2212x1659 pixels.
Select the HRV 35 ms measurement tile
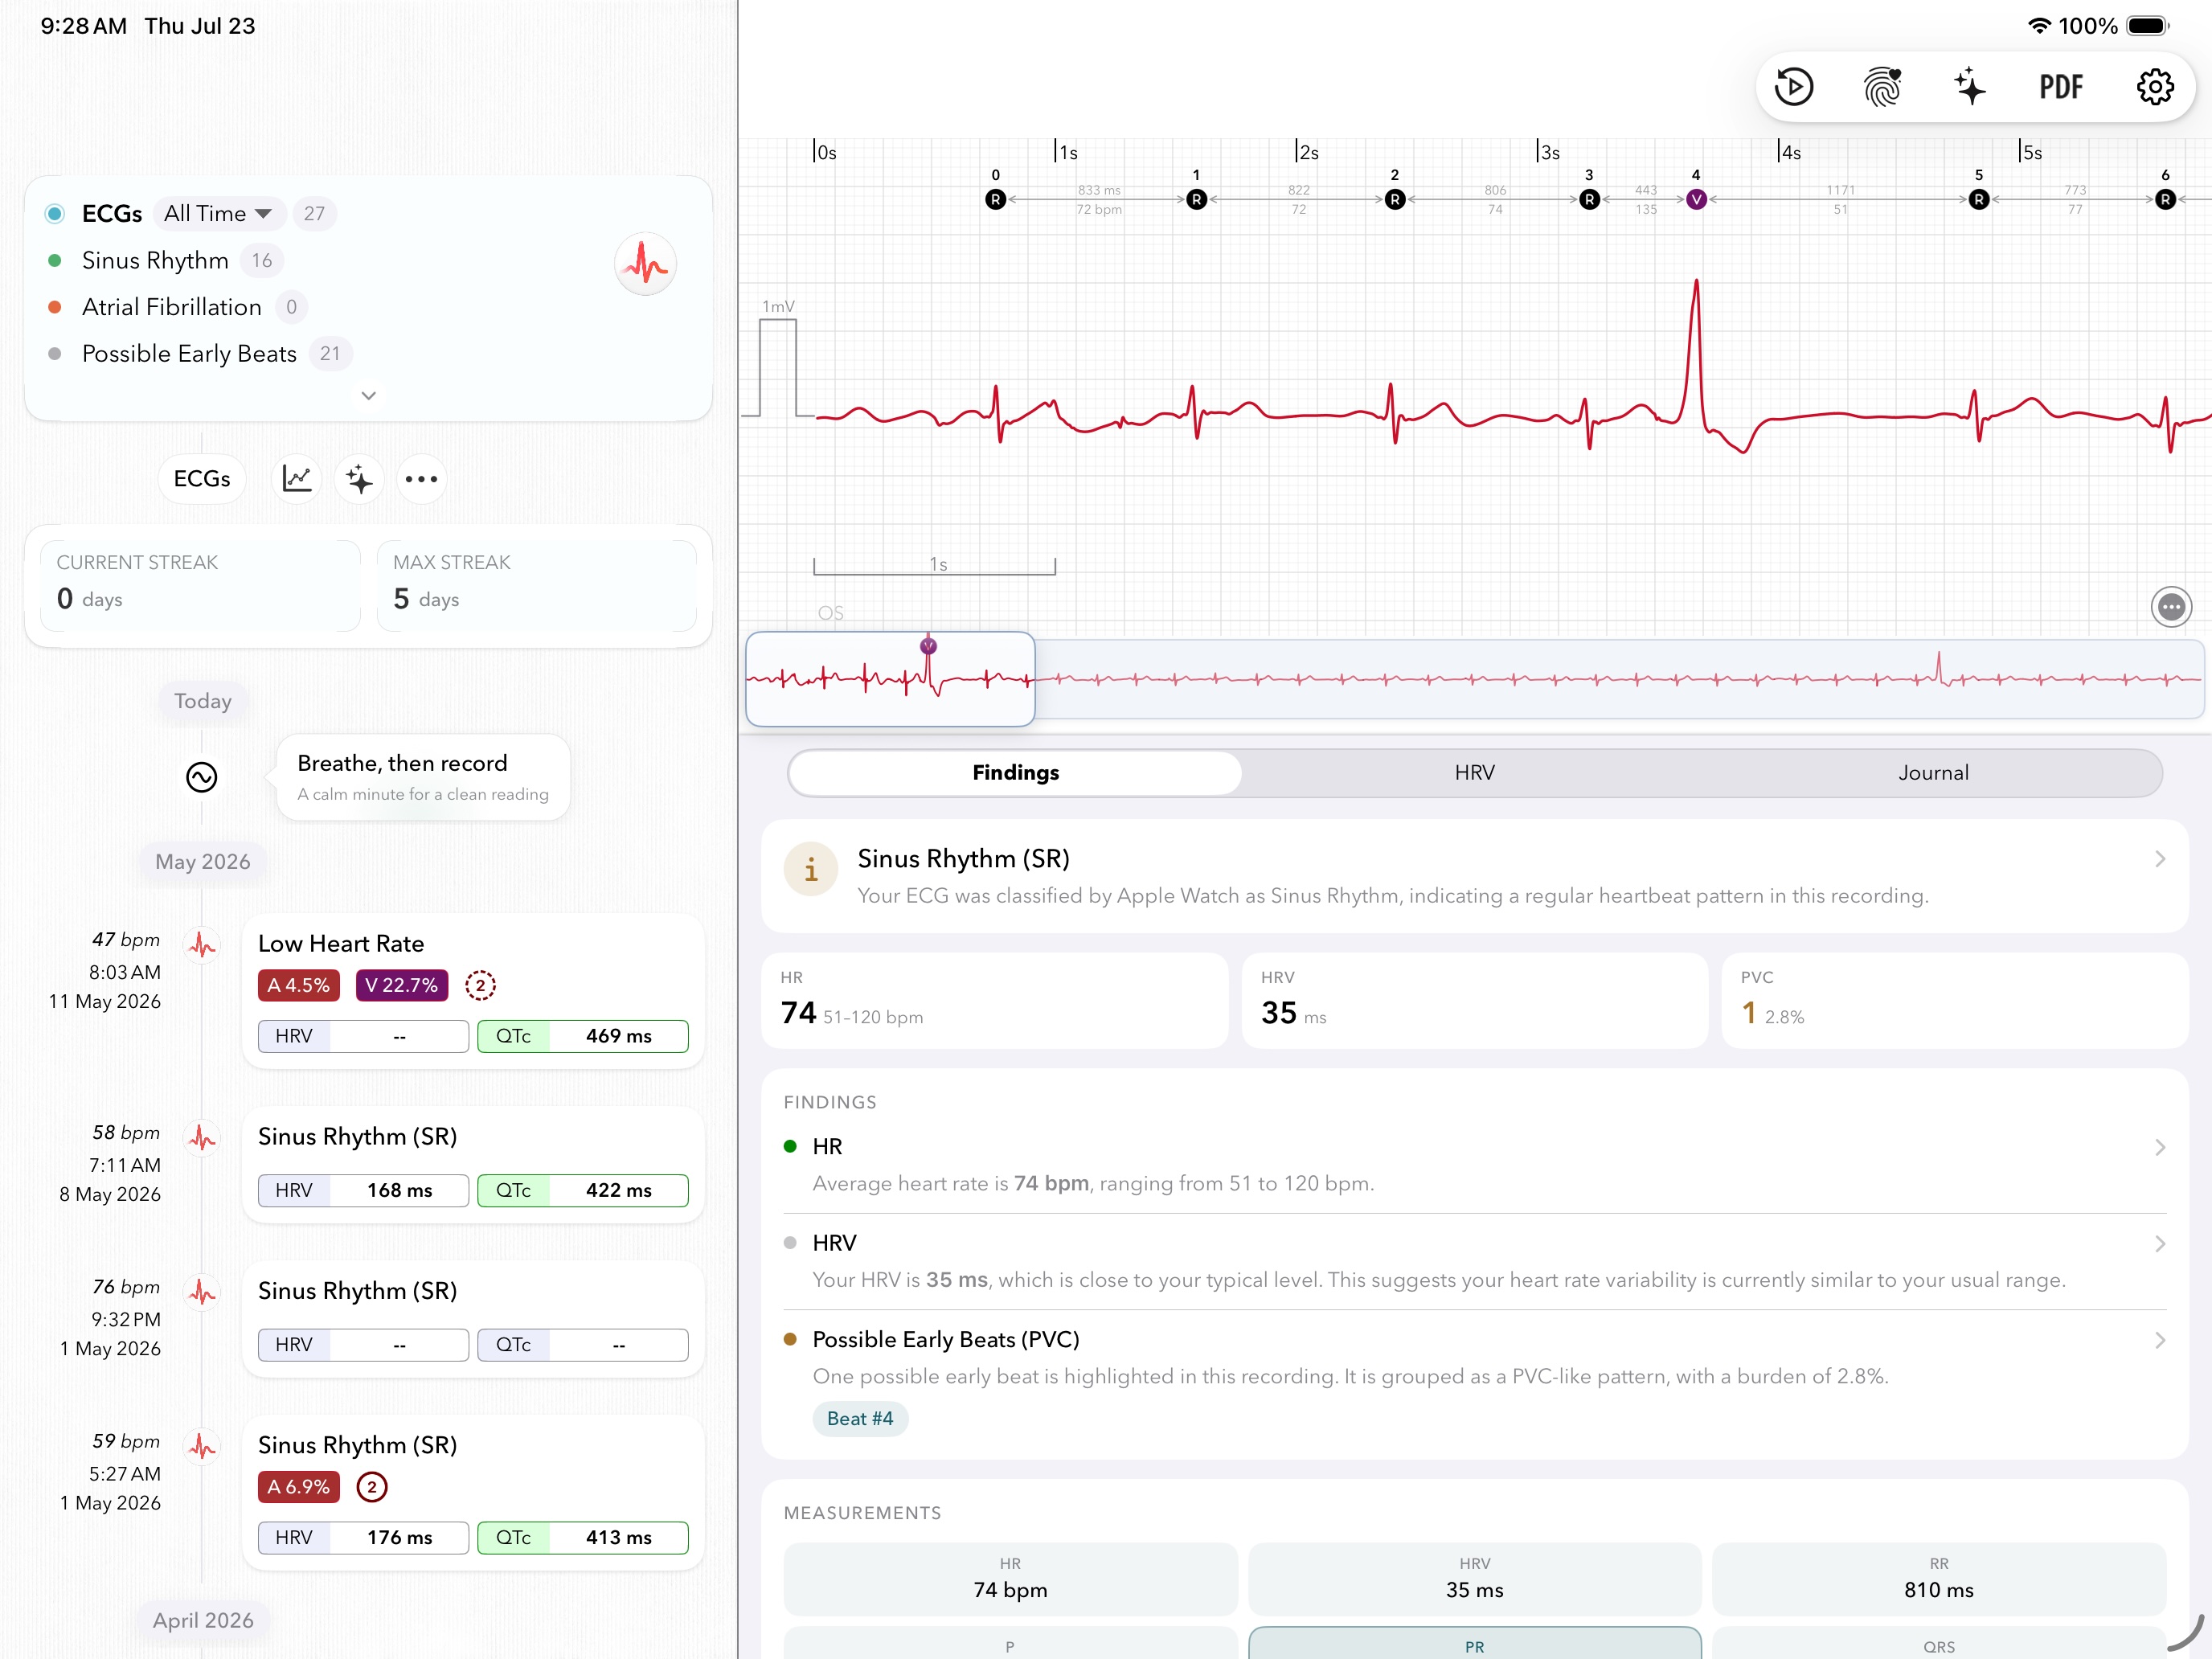pos(1474,1579)
